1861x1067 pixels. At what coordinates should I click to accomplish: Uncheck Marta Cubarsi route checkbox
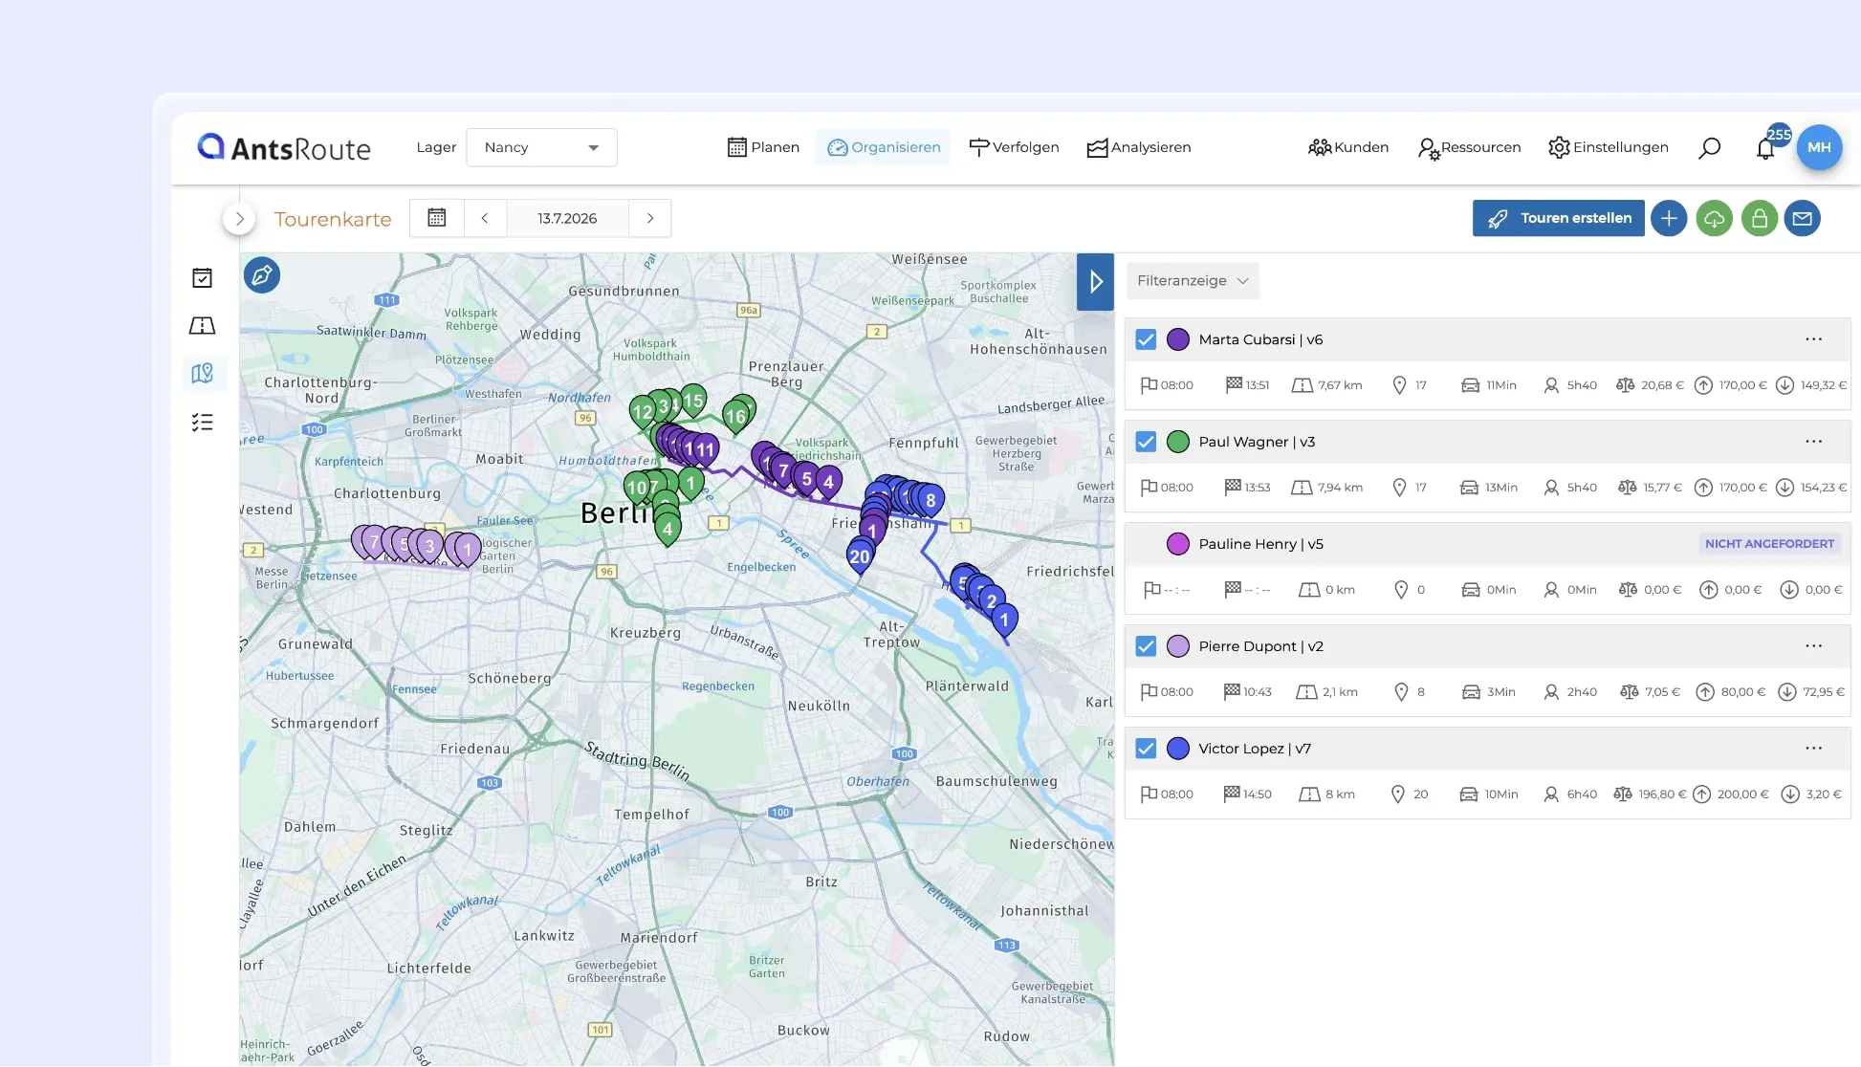click(x=1146, y=339)
